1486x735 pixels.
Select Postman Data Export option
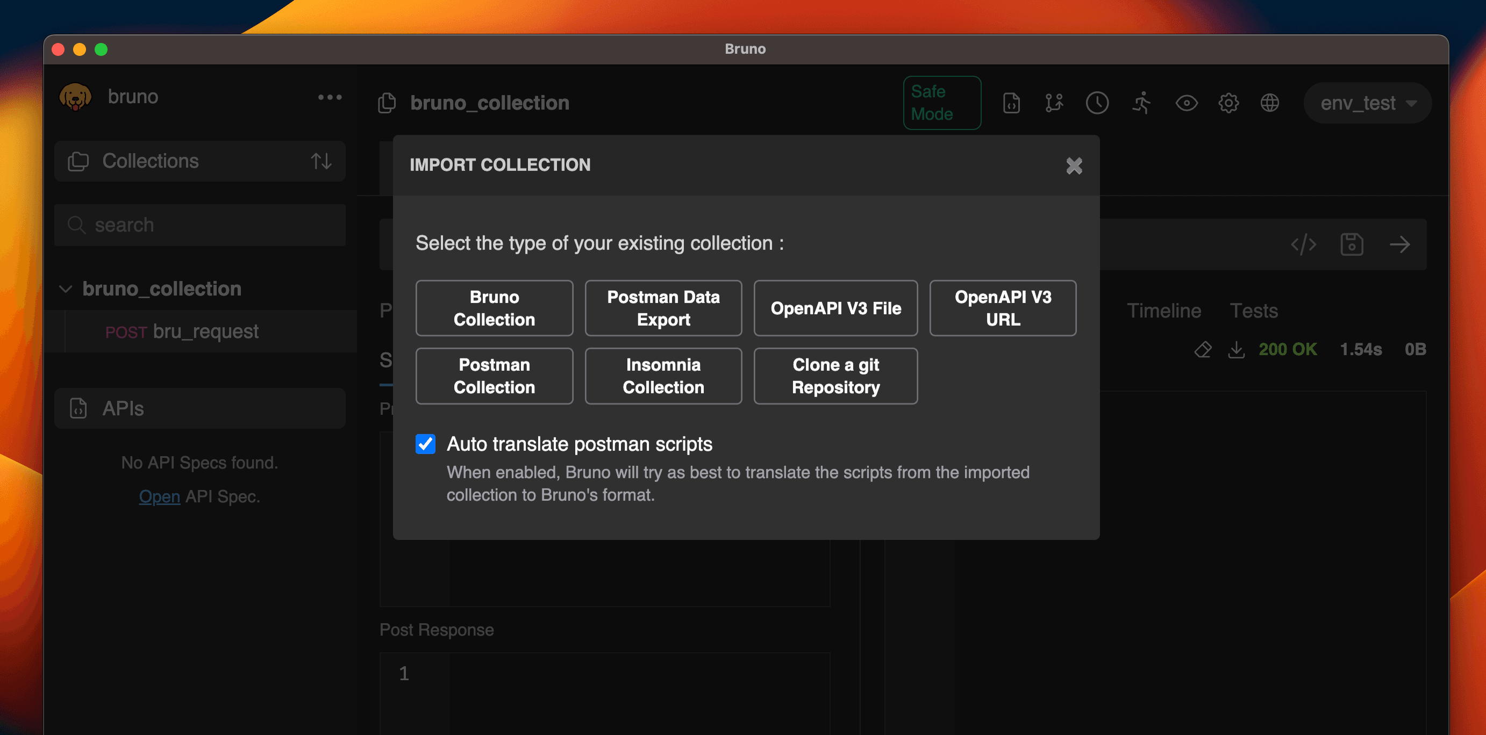tap(663, 308)
